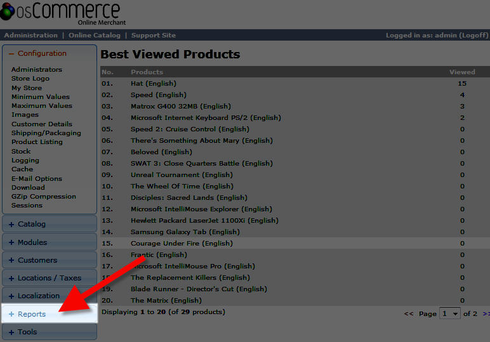Open the Administration menu link
This screenshot has height=342, width=490.
tap(30, 36)
